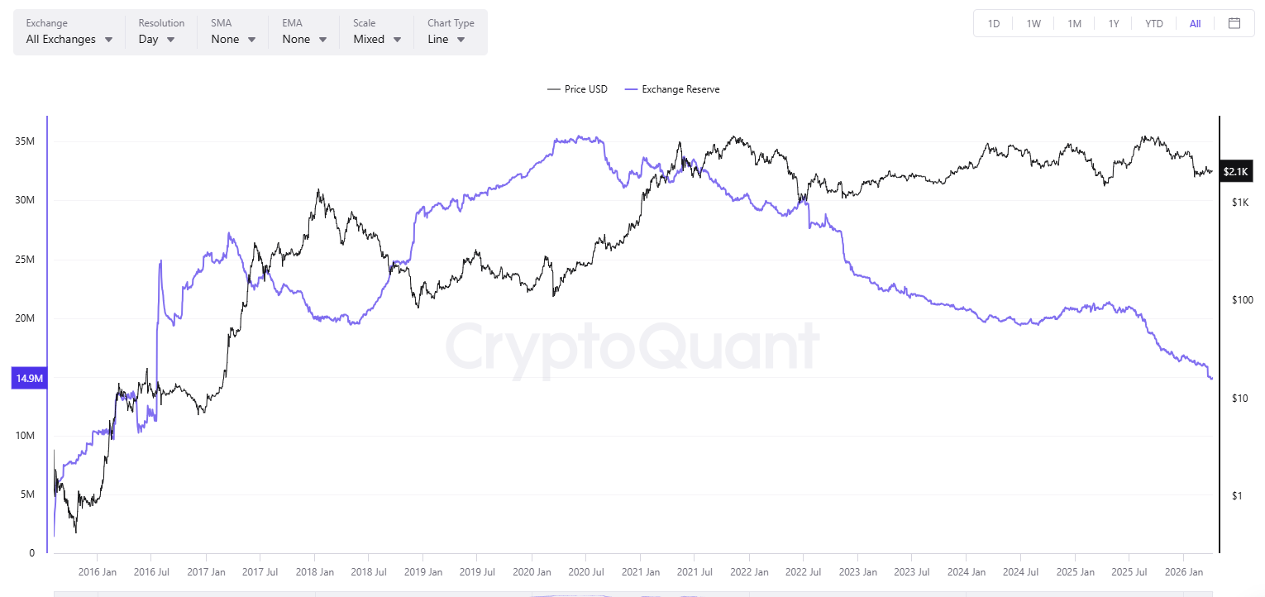Expand the Scale dropdown showing Mixed

point(376,39)
